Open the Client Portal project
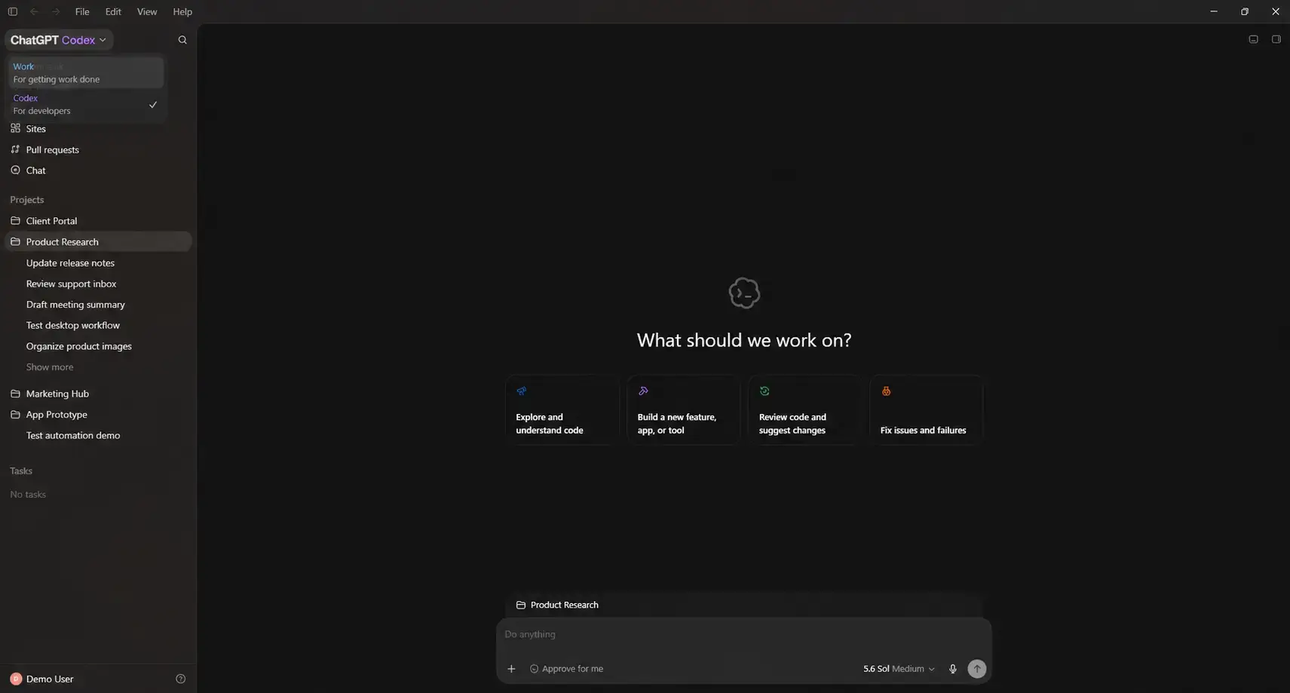The height and width of the screenshot is (693, 1290). click(98, 221)
